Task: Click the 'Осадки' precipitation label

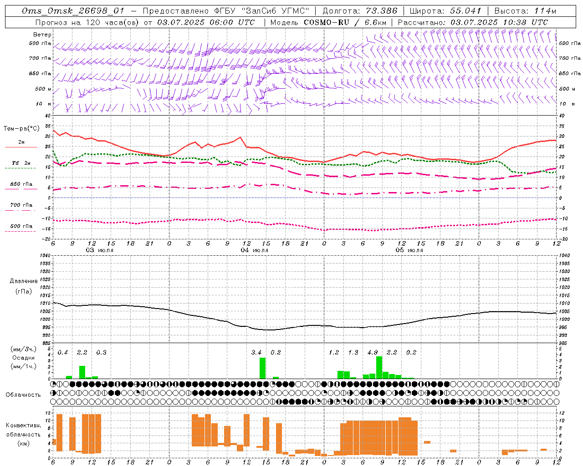Action: pos(24,358)
